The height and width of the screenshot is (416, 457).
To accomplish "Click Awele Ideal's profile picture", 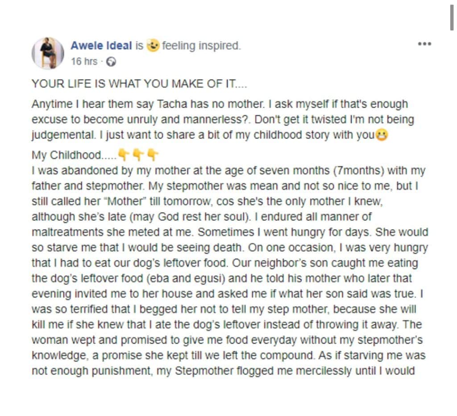I will tap(48, 53).
